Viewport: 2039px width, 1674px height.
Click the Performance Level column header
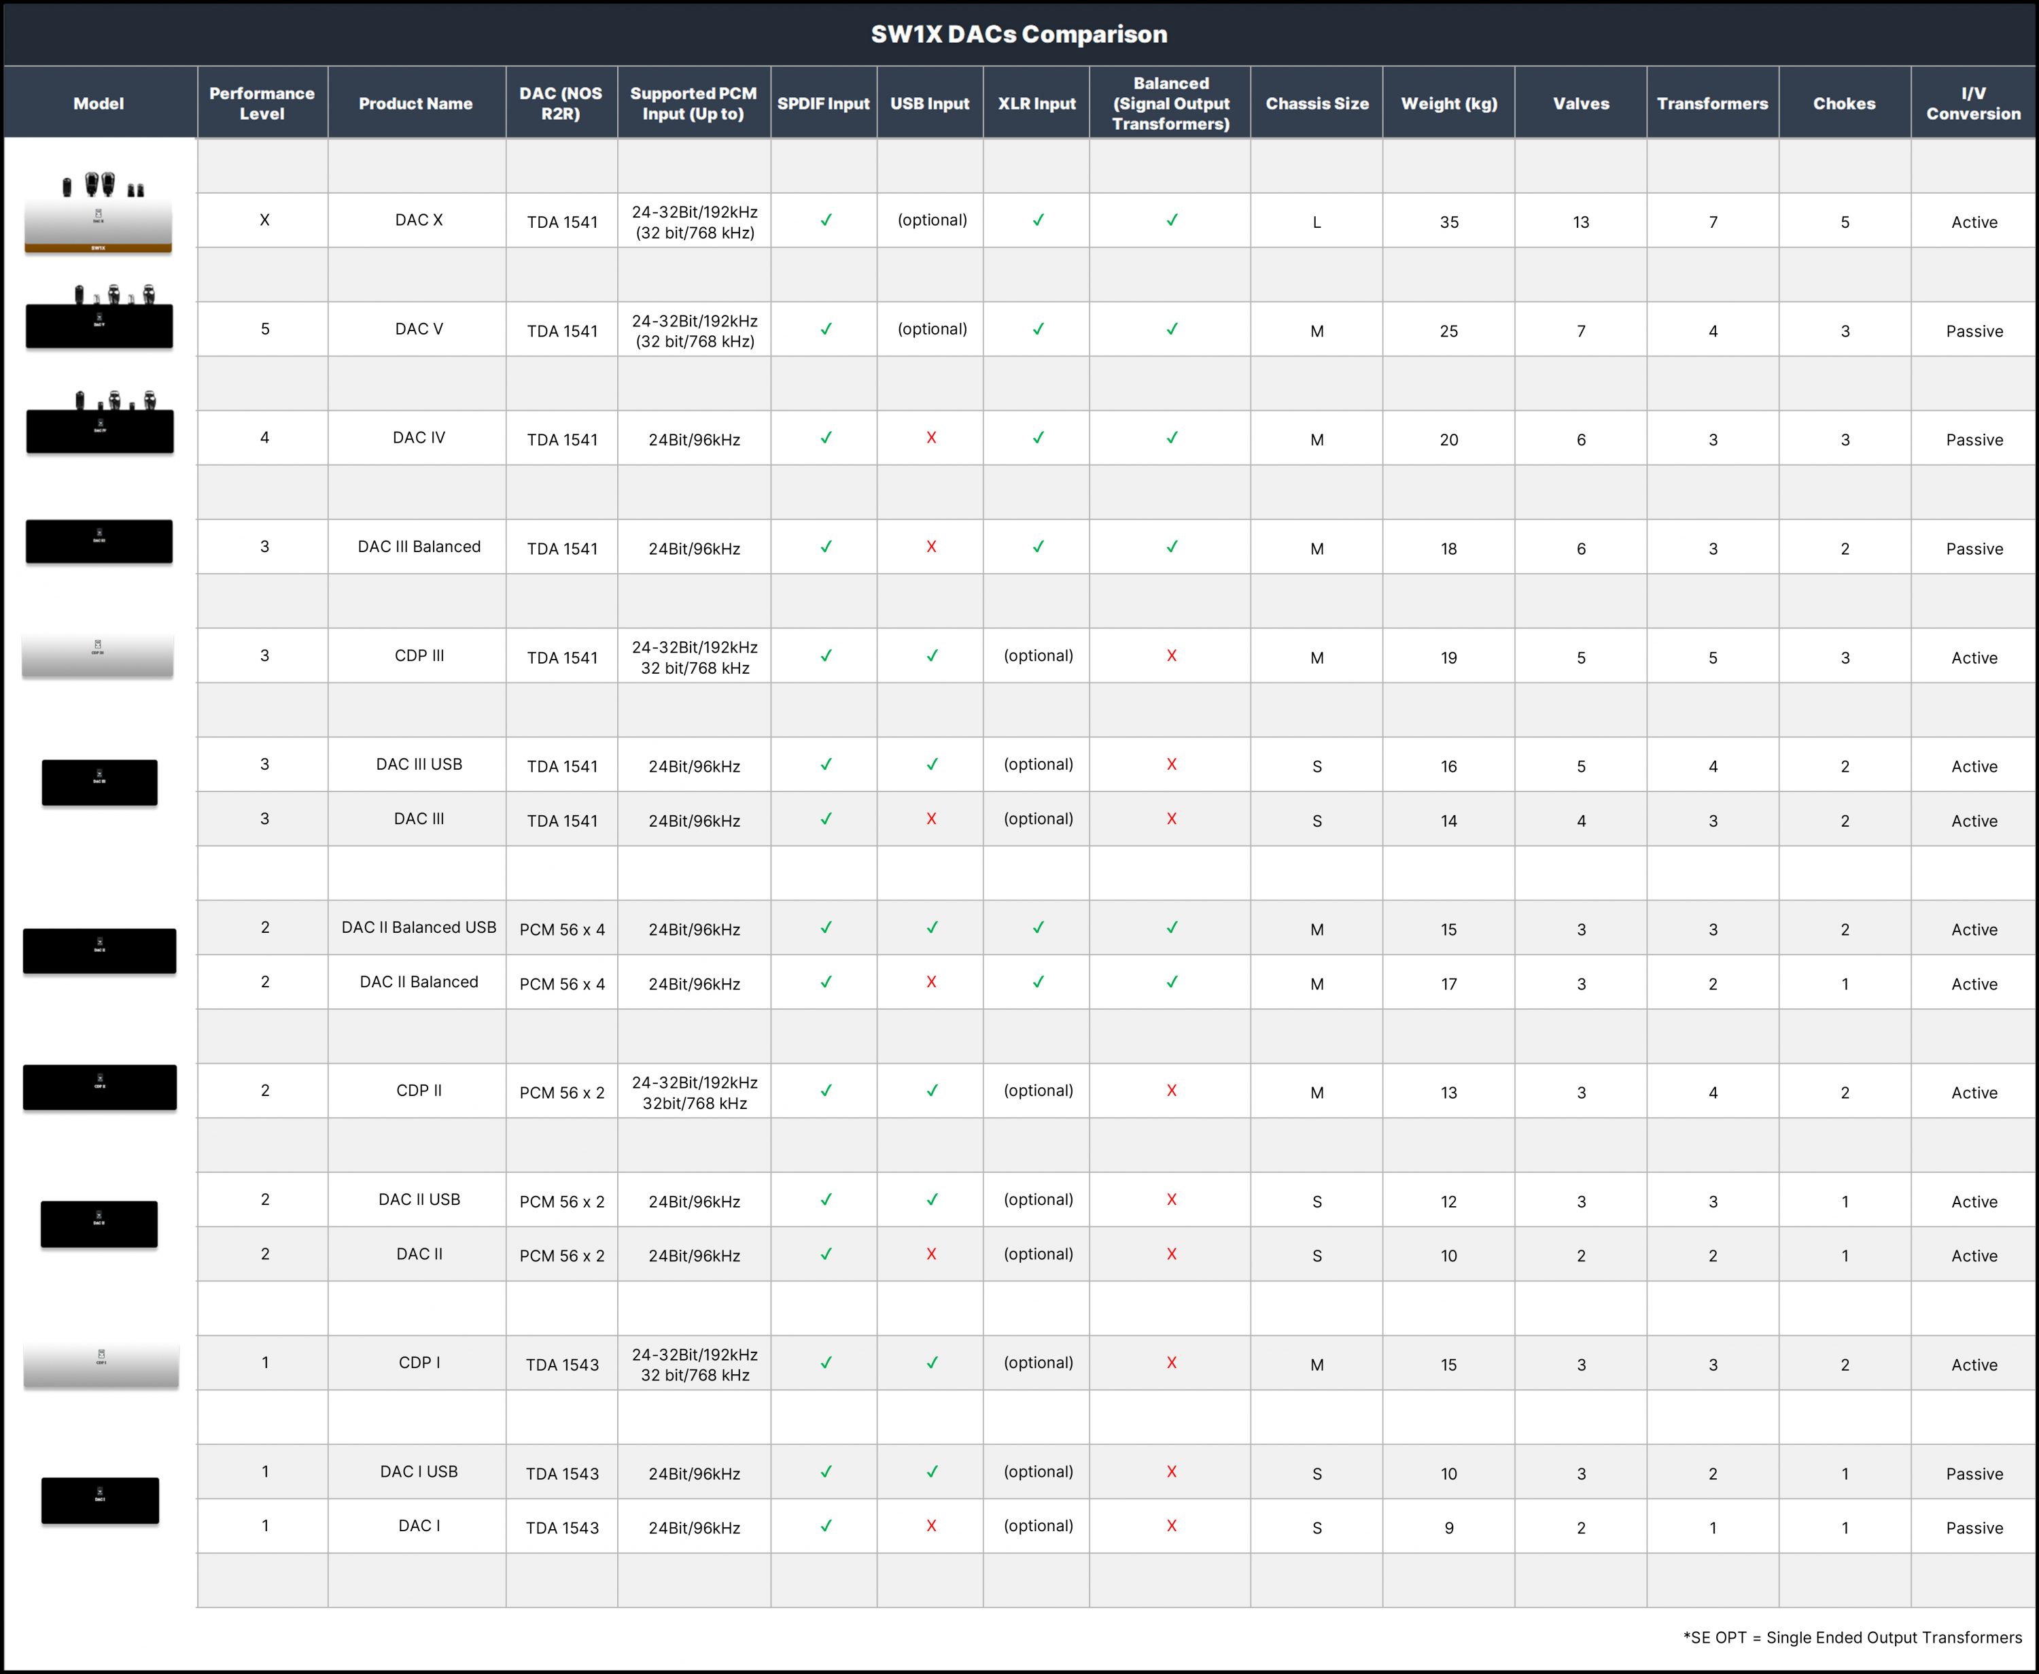click(262, 103)
